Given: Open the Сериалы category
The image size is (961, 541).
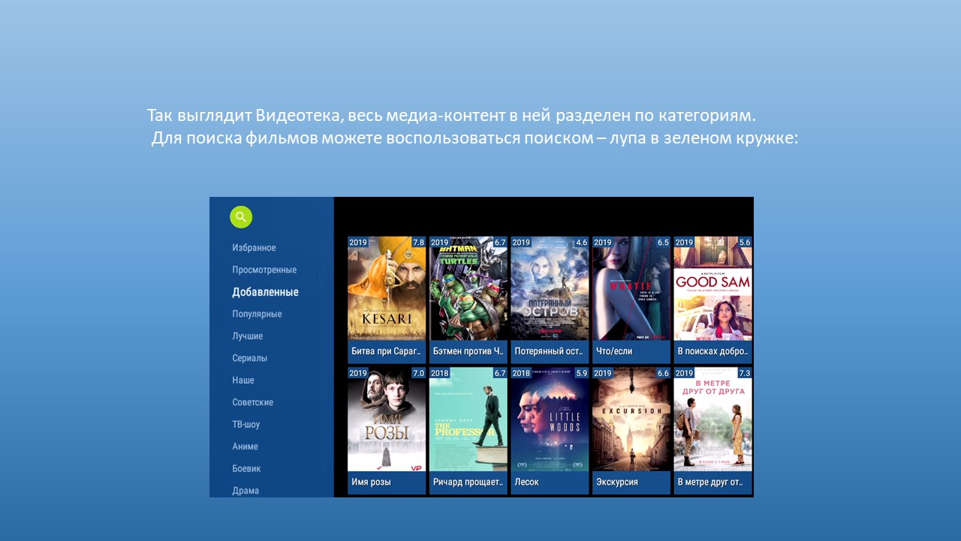Looking at the screenshot, I should click(x=250, y=358).
